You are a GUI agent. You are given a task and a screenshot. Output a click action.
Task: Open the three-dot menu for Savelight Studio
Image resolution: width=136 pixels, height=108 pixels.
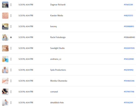point(11,48)
